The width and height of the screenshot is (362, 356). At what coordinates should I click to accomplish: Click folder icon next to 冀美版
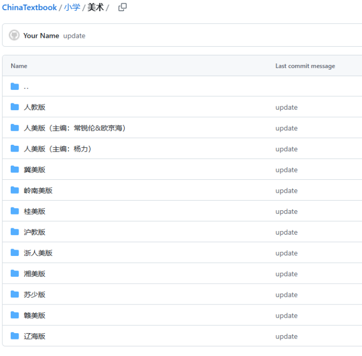(x=15, y=169)
